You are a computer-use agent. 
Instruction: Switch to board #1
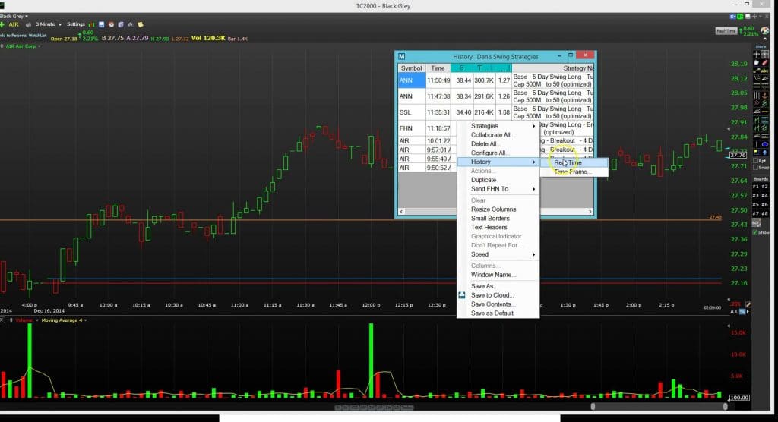(x=756, y=187)
